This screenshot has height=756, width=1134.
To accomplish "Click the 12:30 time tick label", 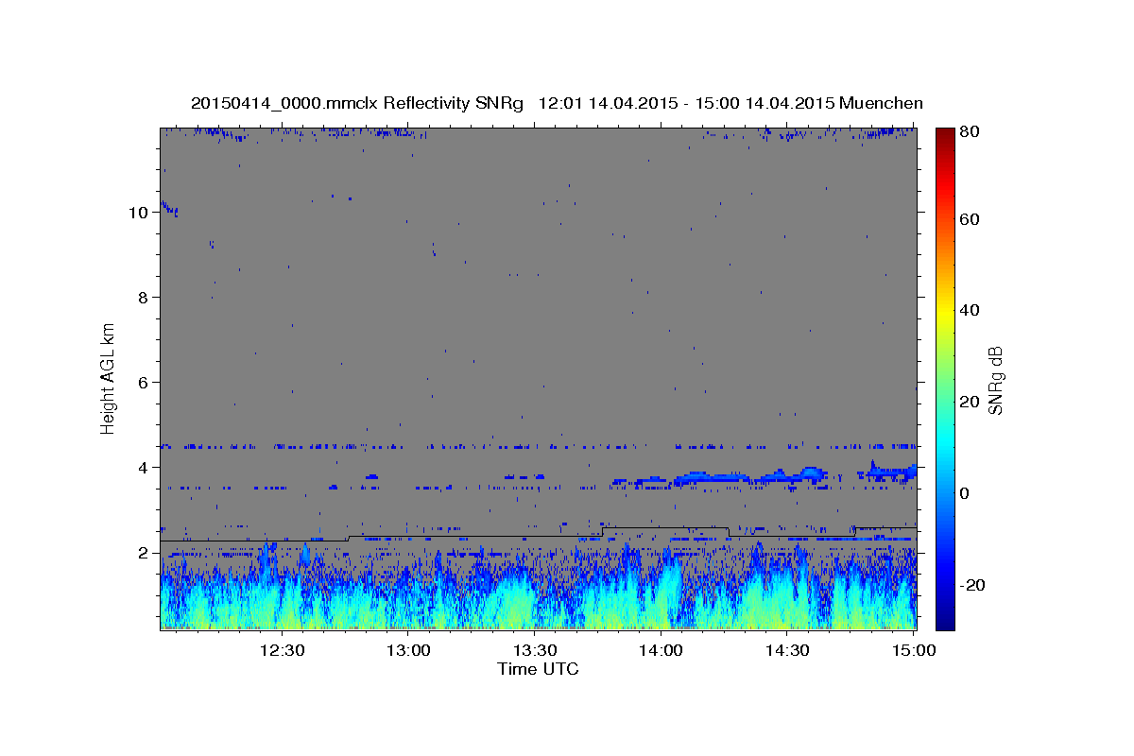I will [283, 650].
